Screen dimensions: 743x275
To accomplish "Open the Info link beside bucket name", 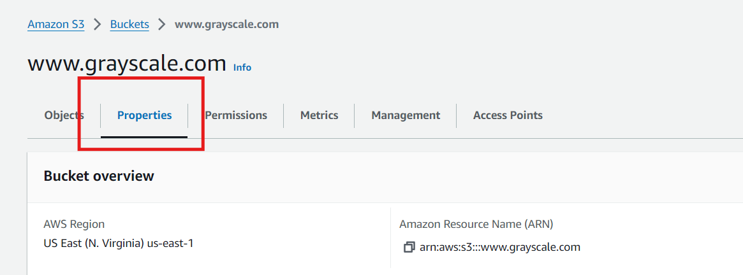I will [242, 67].
